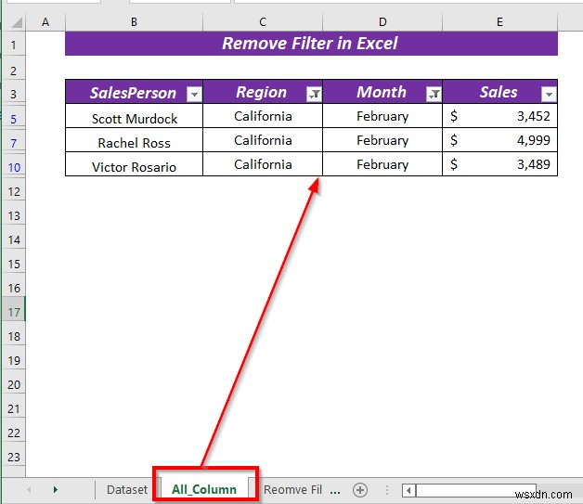Click California cell in Scott Murdock row
This screenshot has width=583, height=504.
pos(263,116)
